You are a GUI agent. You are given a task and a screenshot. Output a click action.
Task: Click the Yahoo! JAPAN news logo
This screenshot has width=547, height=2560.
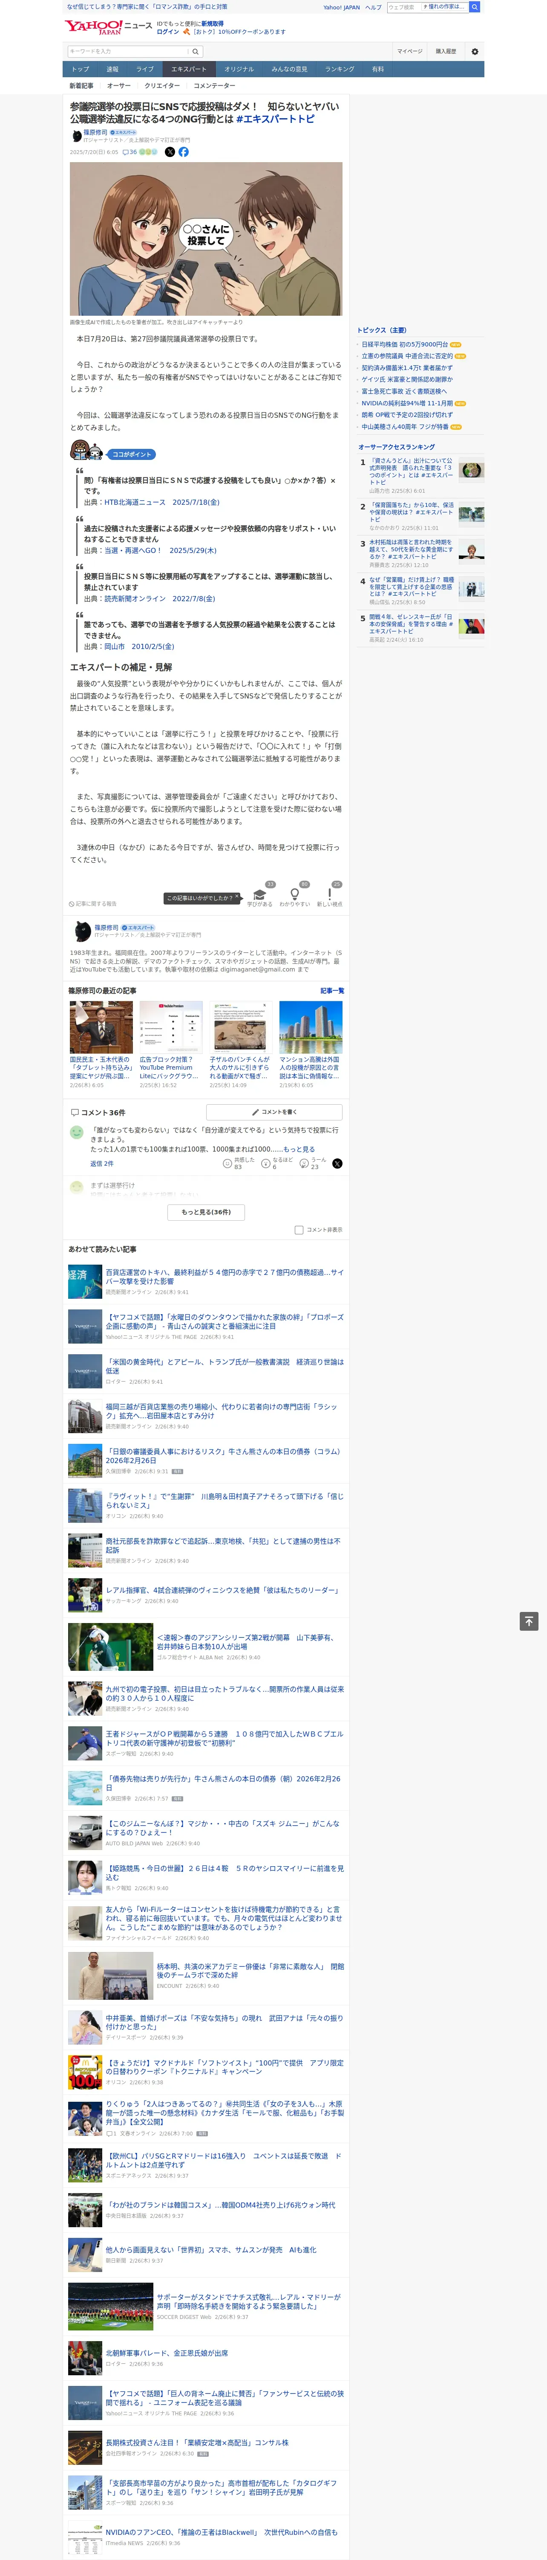[x=108, y=27]
